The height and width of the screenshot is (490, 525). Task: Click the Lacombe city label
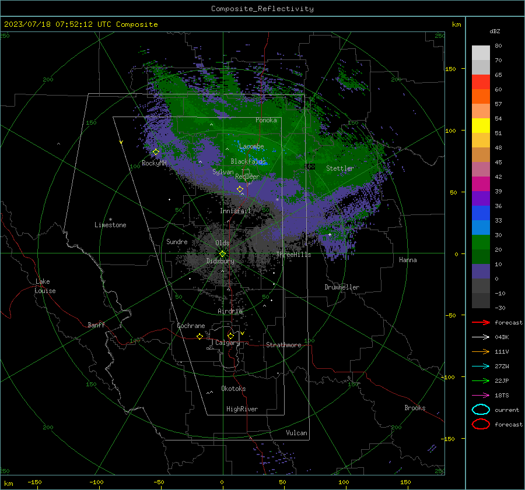251,146
